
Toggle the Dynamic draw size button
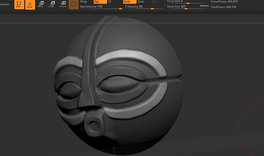204,6
